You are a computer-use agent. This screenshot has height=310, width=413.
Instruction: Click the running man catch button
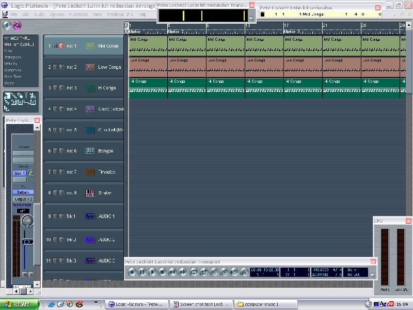(7, 25)
